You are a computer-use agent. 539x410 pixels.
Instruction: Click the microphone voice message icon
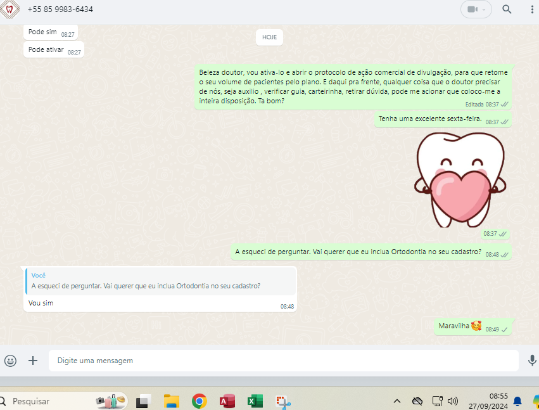click(x=532, y=361)
